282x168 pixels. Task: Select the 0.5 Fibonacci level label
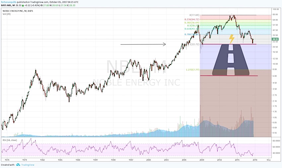tap(193, 26)
